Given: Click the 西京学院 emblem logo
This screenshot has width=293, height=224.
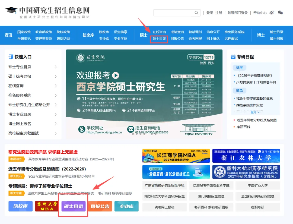Looking at the screenshot, I should [81, 58].
